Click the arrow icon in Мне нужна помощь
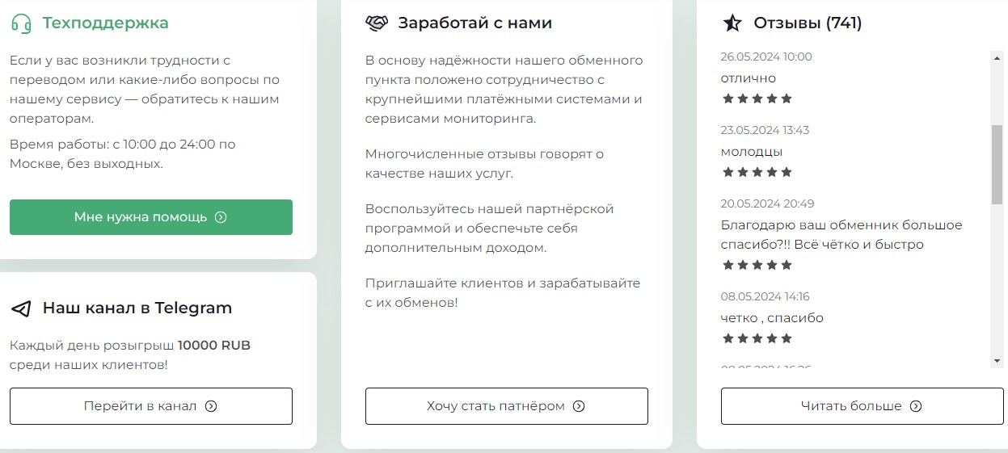 click(221, 217)
